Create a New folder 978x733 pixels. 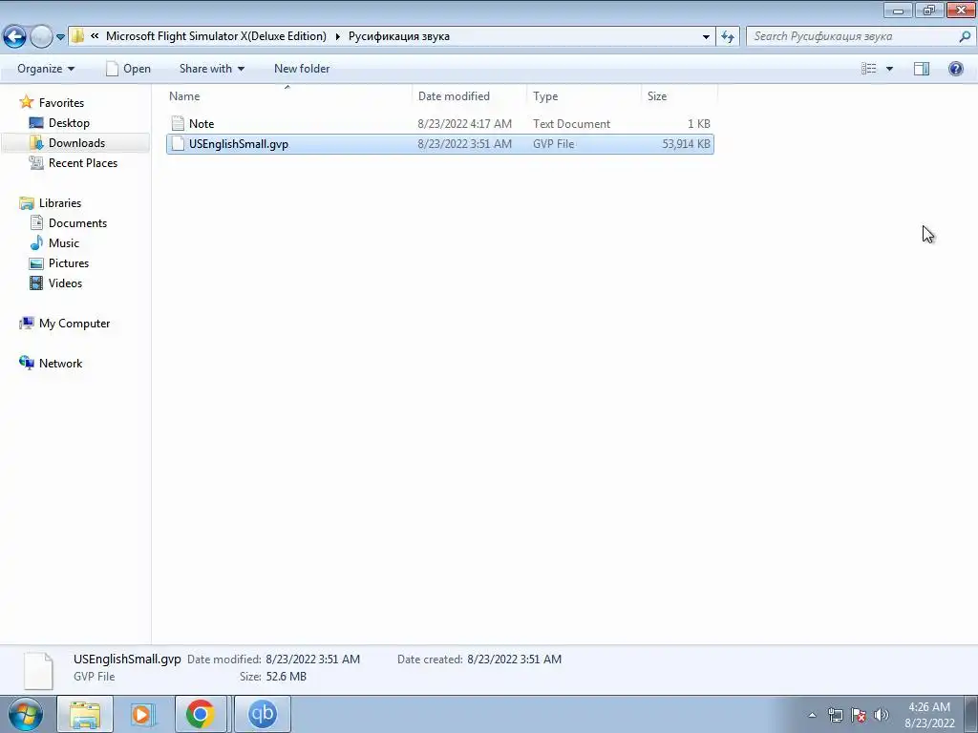point(302,69)
